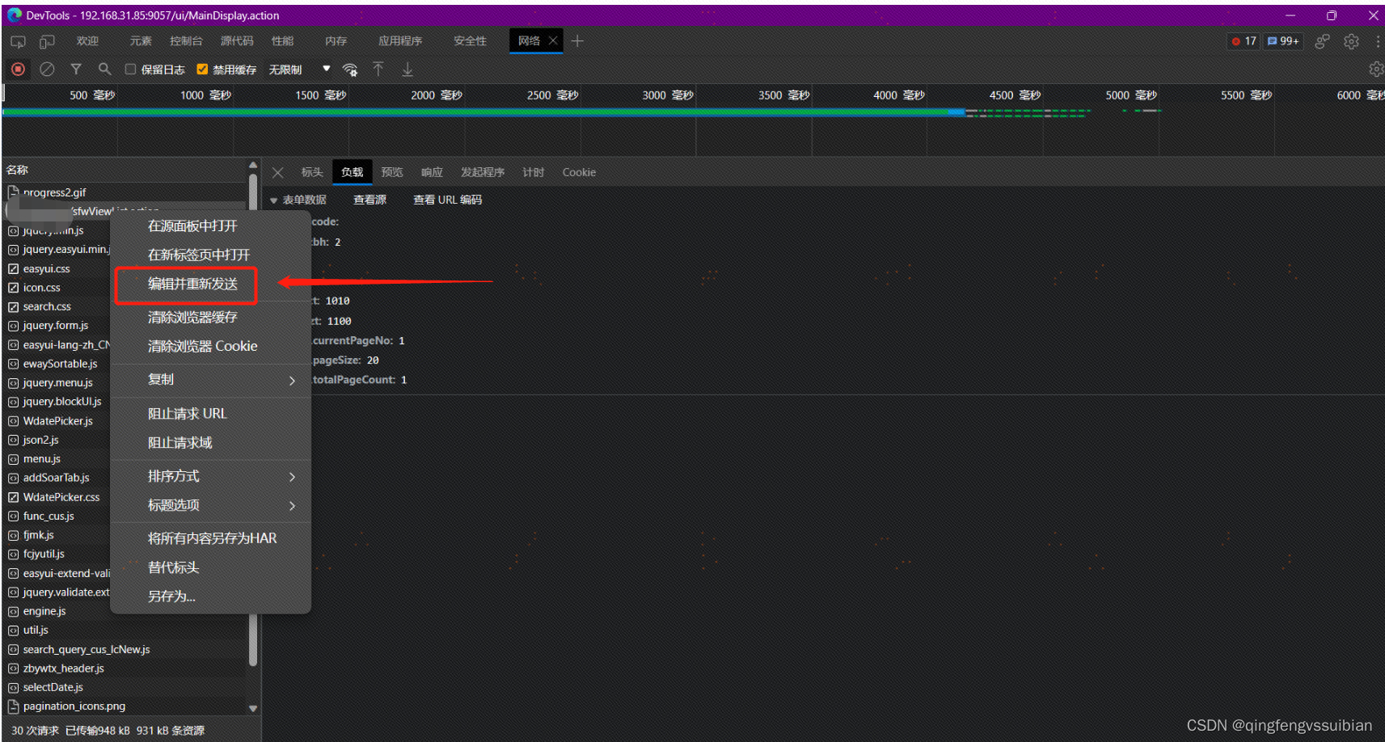The image size is (1385, 742).
Task: Open network search magnifier
Action: coord(104,70)
